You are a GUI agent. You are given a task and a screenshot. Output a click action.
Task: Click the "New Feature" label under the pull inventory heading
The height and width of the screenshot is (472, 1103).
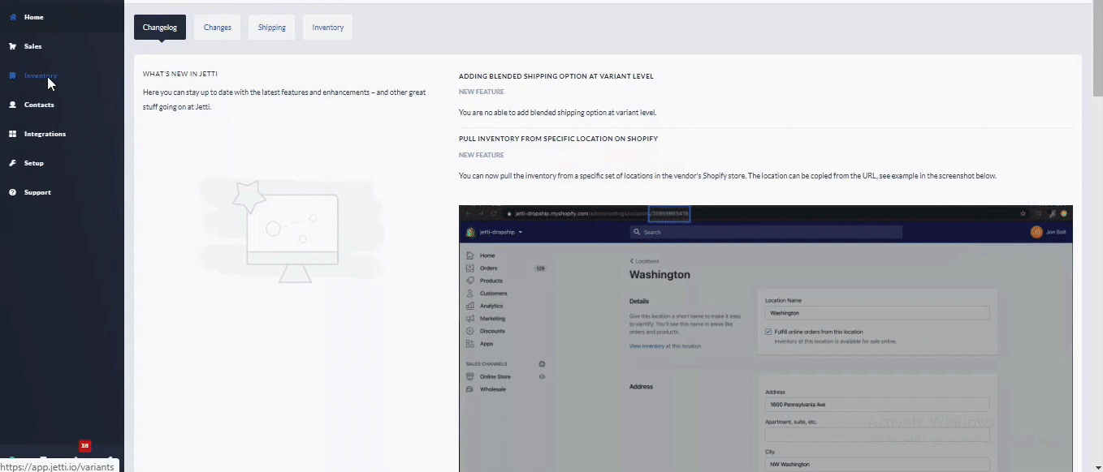pos(482,155)
